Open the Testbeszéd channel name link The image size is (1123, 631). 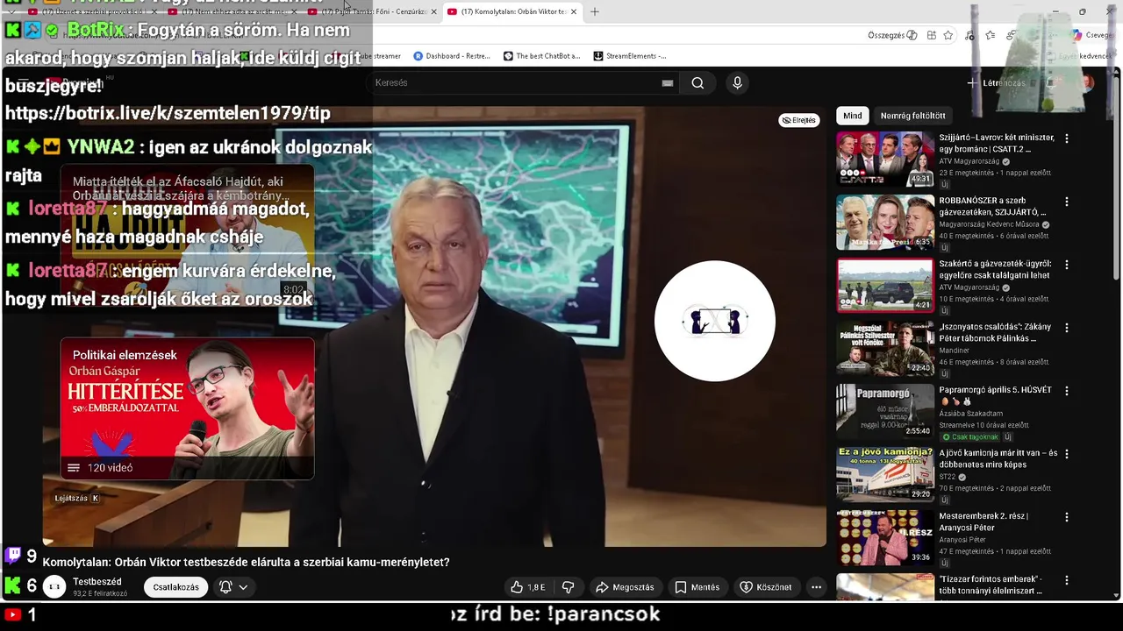click(97, 582)
